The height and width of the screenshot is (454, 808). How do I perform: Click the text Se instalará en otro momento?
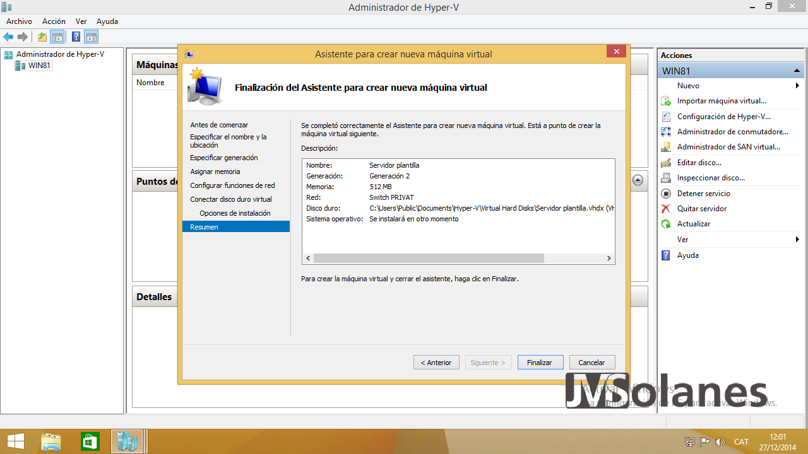(x=414, y=219)
